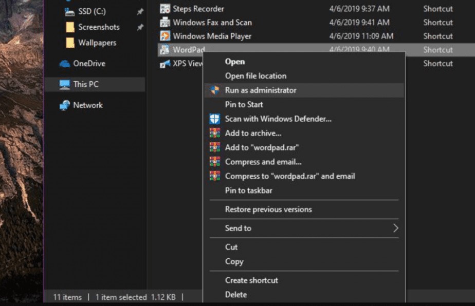Click the WinRAR icon beside "Add to archive..."
This screenshot has height=306, width=475.
[x=216, y=133]
